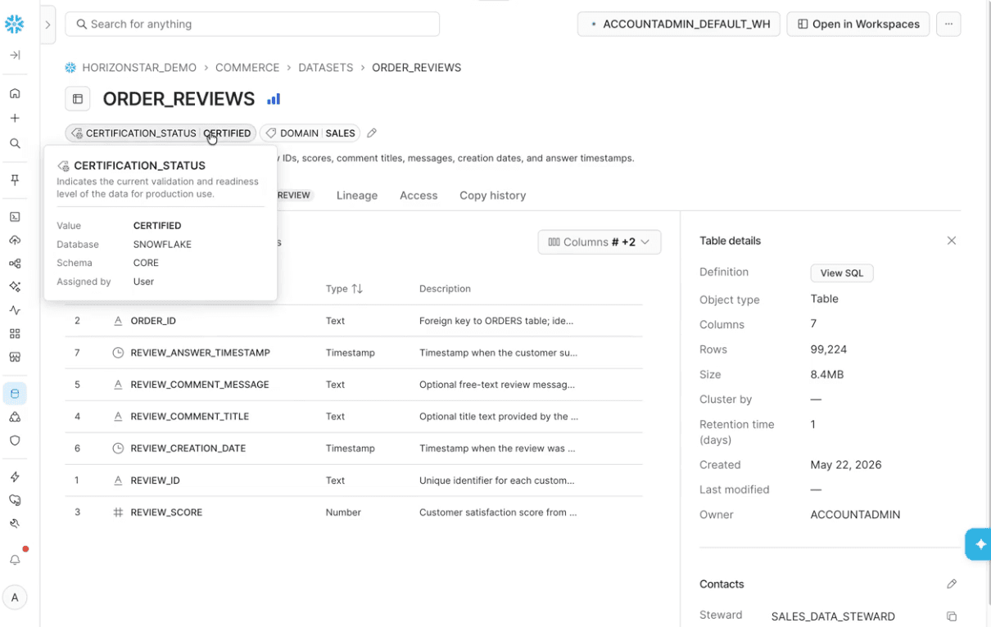Select the REVIEW_ID column row
The height and width of the screenshot is (627, 991).
point(354,480)
